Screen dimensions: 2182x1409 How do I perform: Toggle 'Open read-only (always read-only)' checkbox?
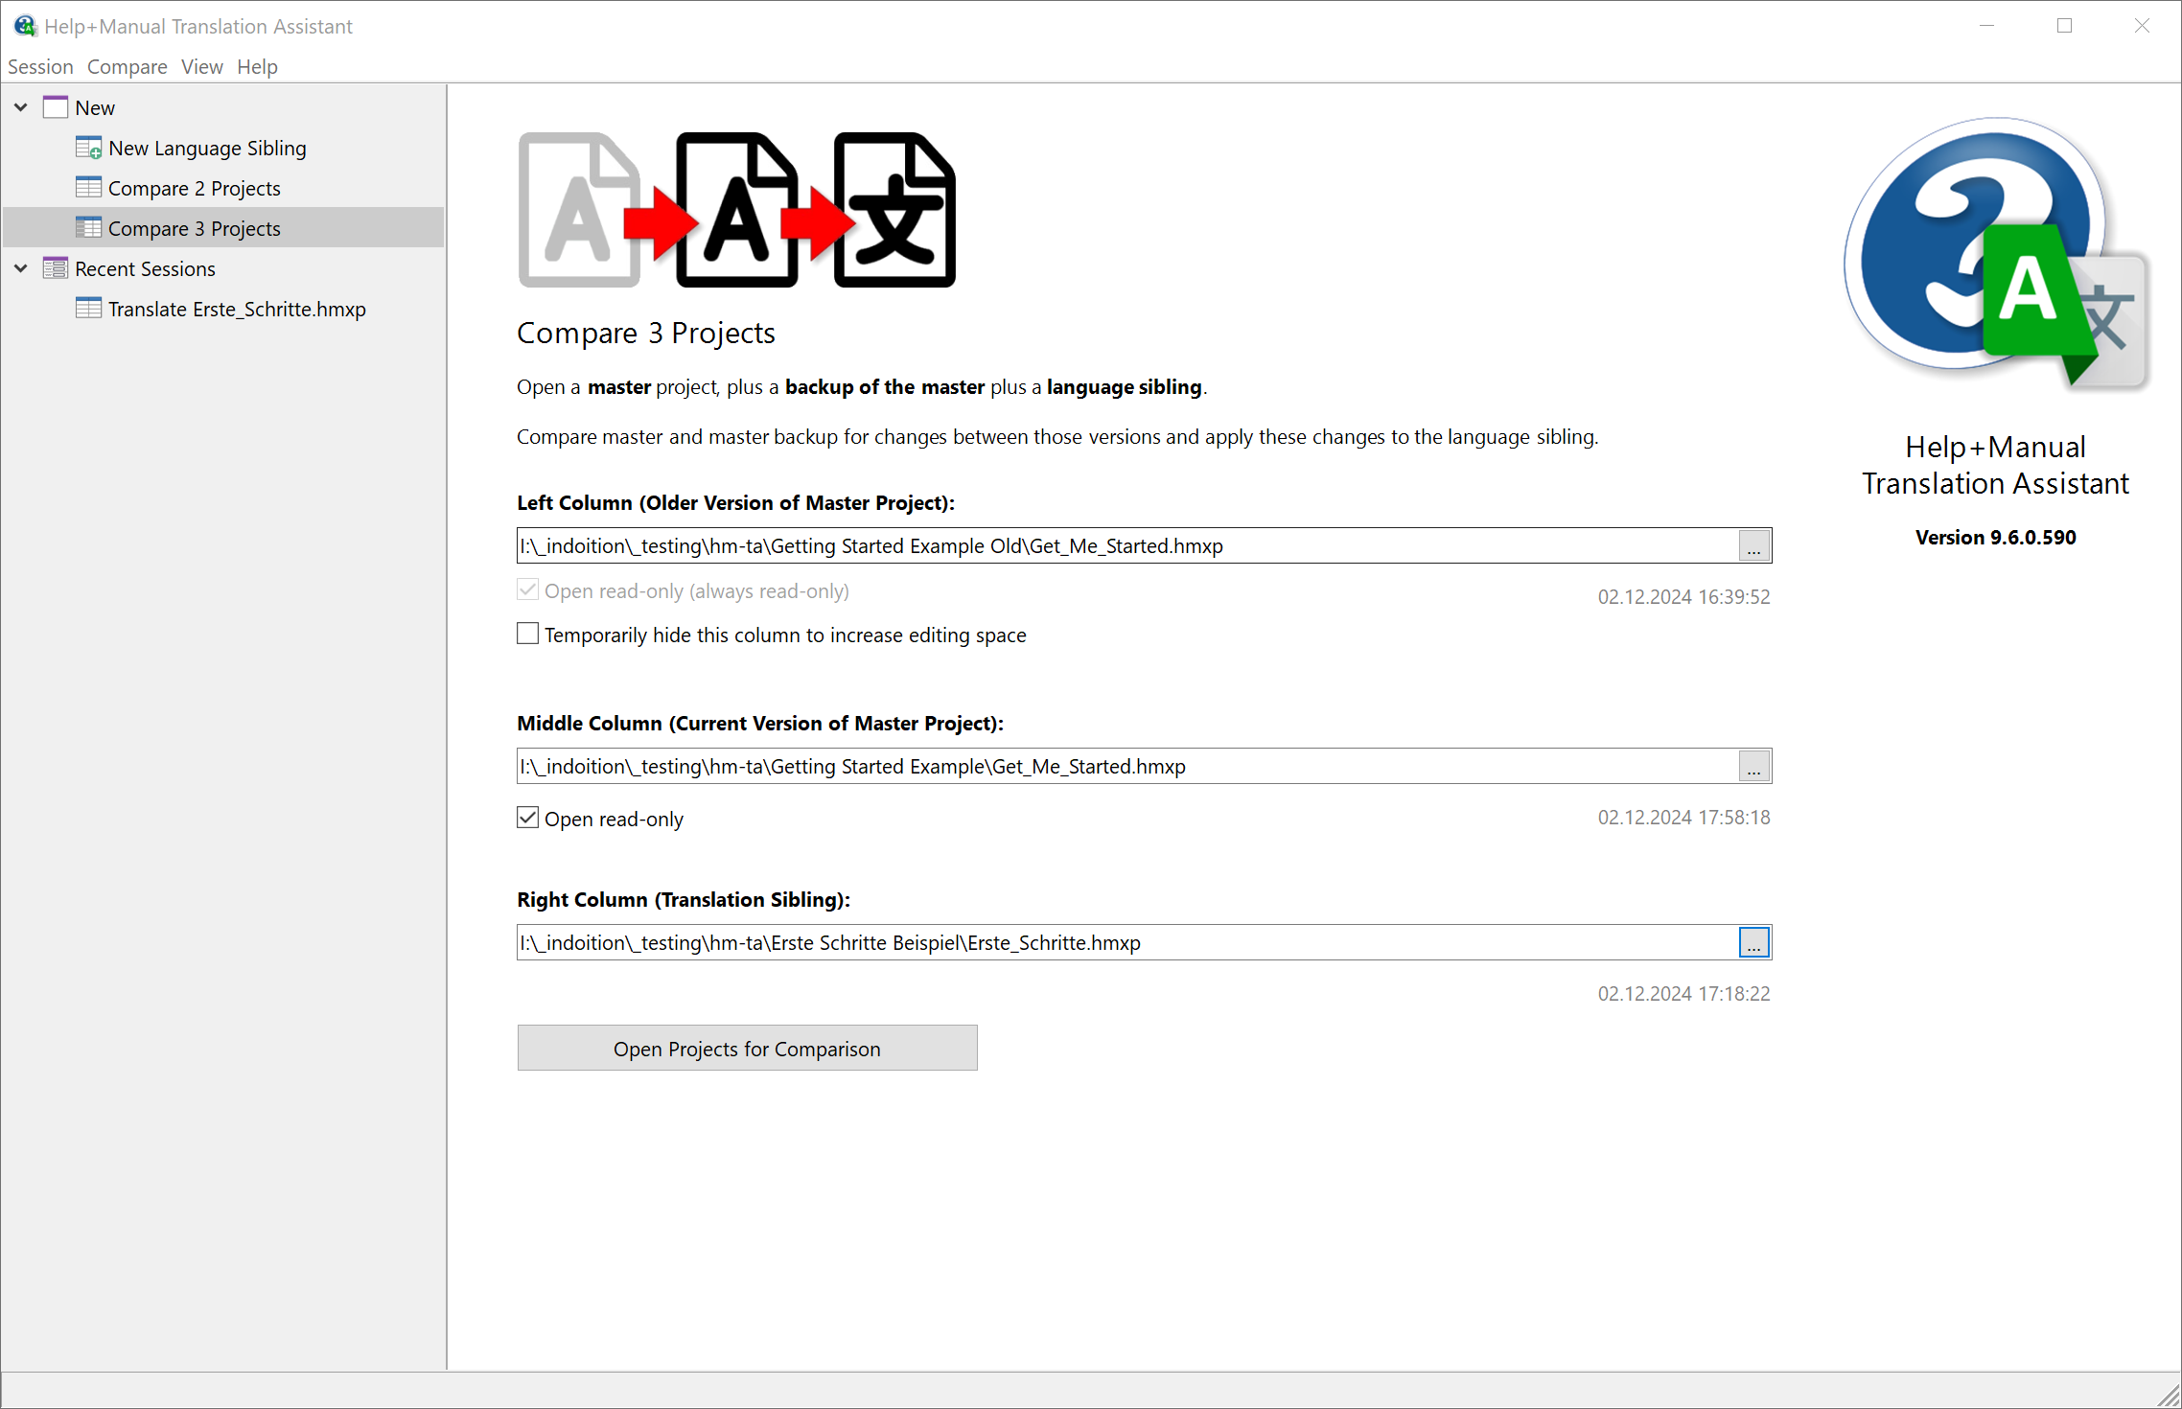pos(527,590)
